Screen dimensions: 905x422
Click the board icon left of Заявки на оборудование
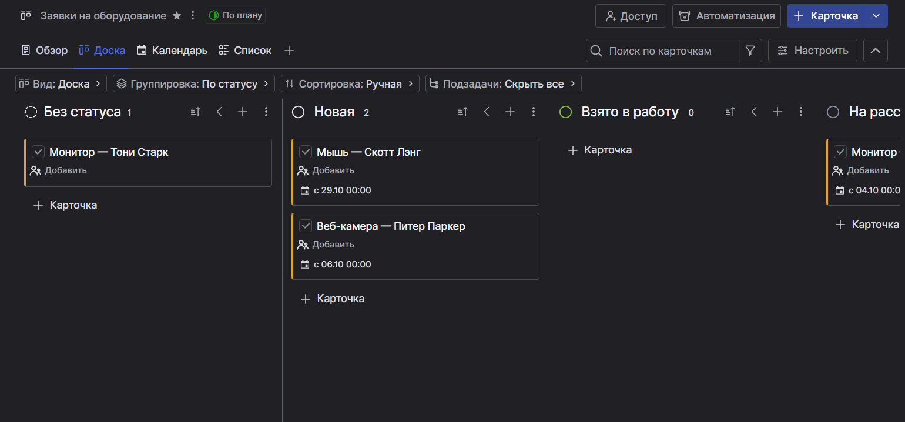[26, 16]
